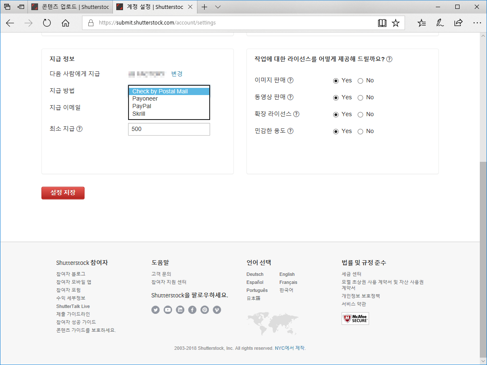Select No for 이미지 판매
The height and width of the screenshot is (365, 487).
360,81
